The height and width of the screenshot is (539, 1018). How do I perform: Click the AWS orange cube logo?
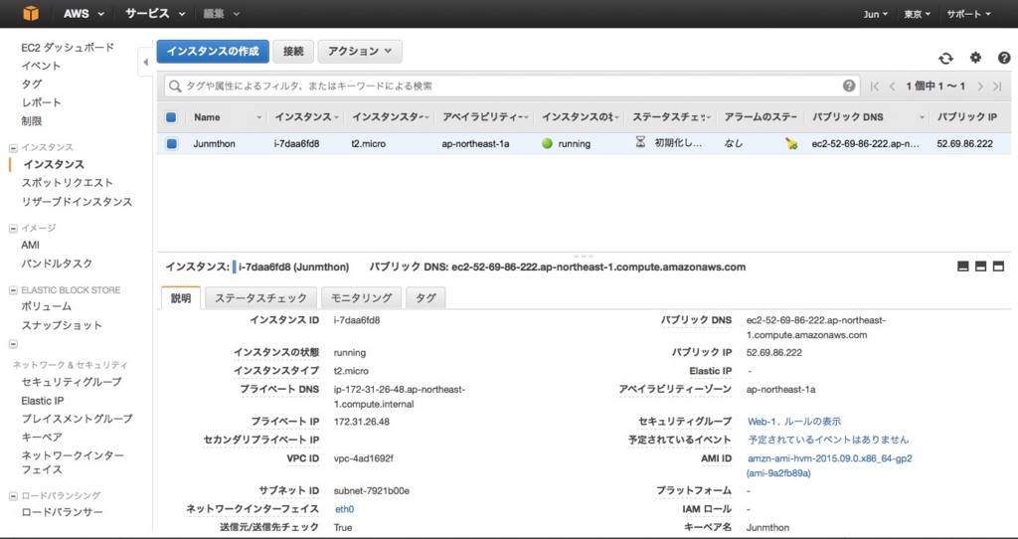pos(31,13)
